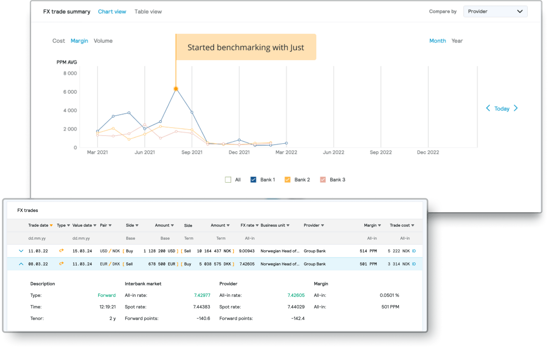Click the sort arrow on the Margin column
Image resolution: width=549 pixels, height=349 pixels.
coord(380,225)
